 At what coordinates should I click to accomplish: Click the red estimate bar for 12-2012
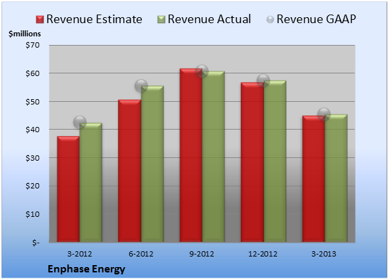pos(252,162)
